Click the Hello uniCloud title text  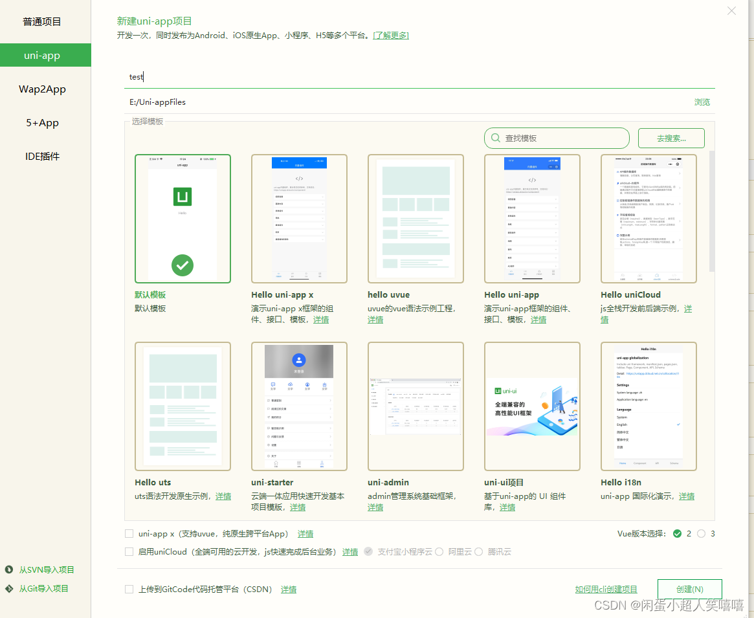(630, 295)
